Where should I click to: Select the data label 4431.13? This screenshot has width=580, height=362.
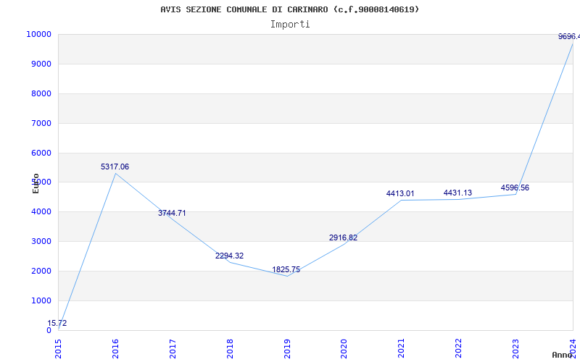(457, 193)
